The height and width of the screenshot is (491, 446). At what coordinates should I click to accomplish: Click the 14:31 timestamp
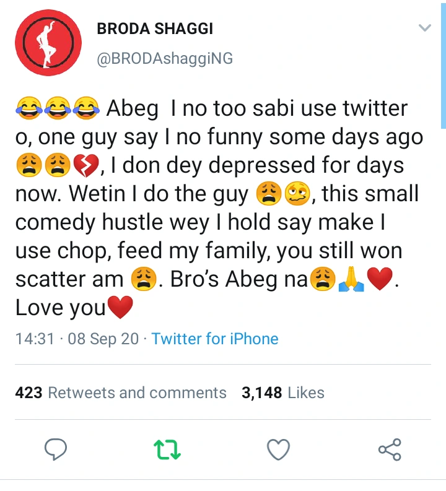click(34, 339)
